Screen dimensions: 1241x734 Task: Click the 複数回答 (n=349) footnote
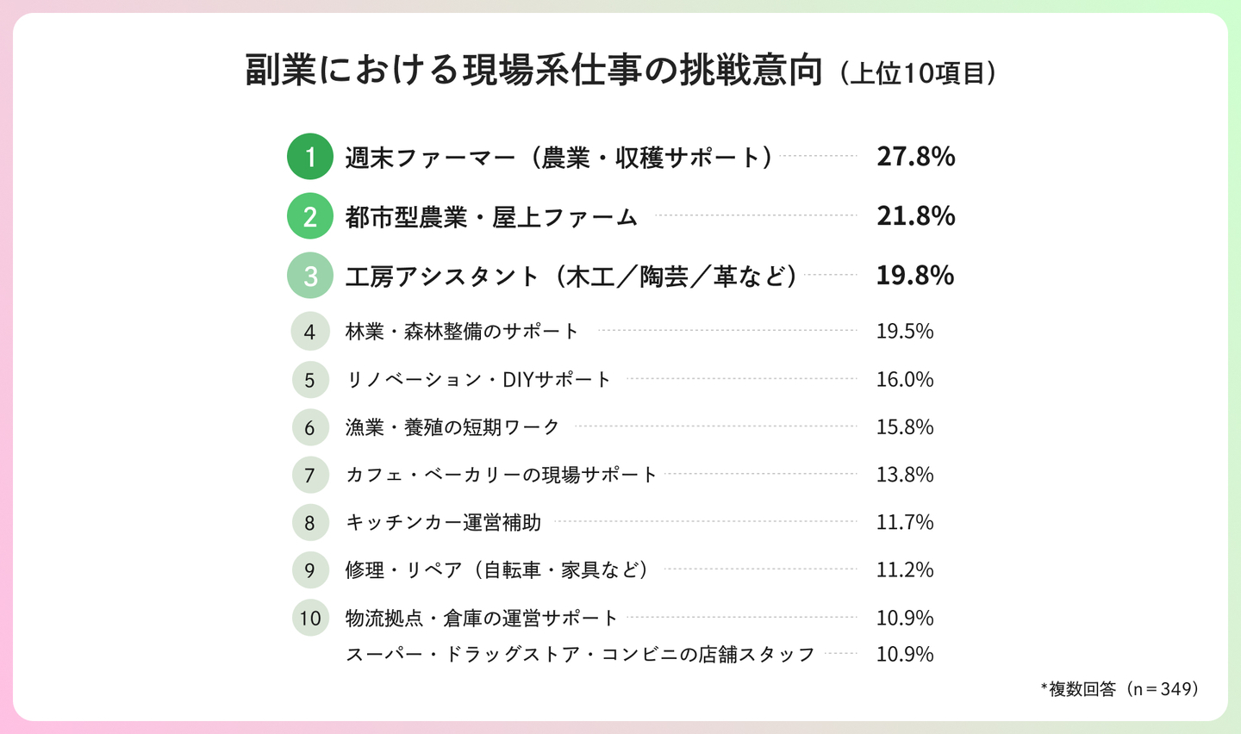[1119, 689]
